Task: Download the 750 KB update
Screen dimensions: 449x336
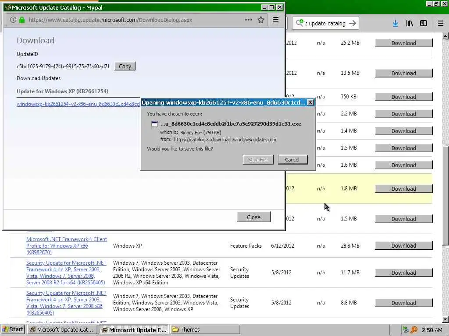Action: click(x=403, y=97)
